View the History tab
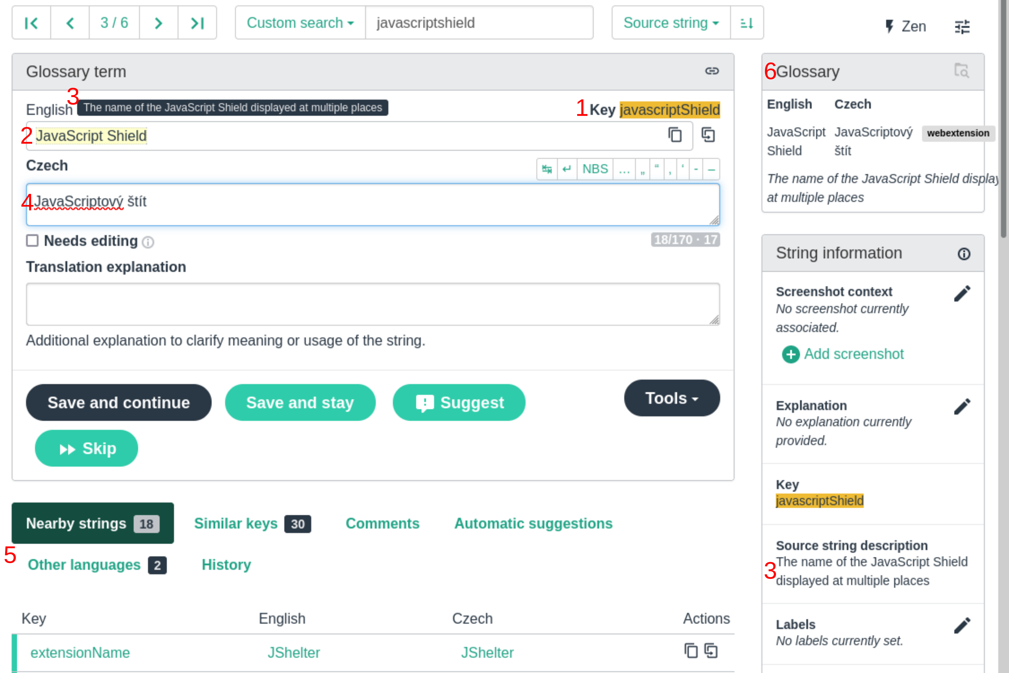 click(226, 565)
